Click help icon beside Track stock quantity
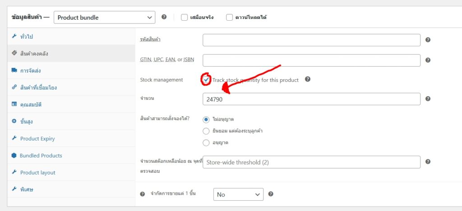This screenshot has height=211, width=462. [x=308, y=79]
